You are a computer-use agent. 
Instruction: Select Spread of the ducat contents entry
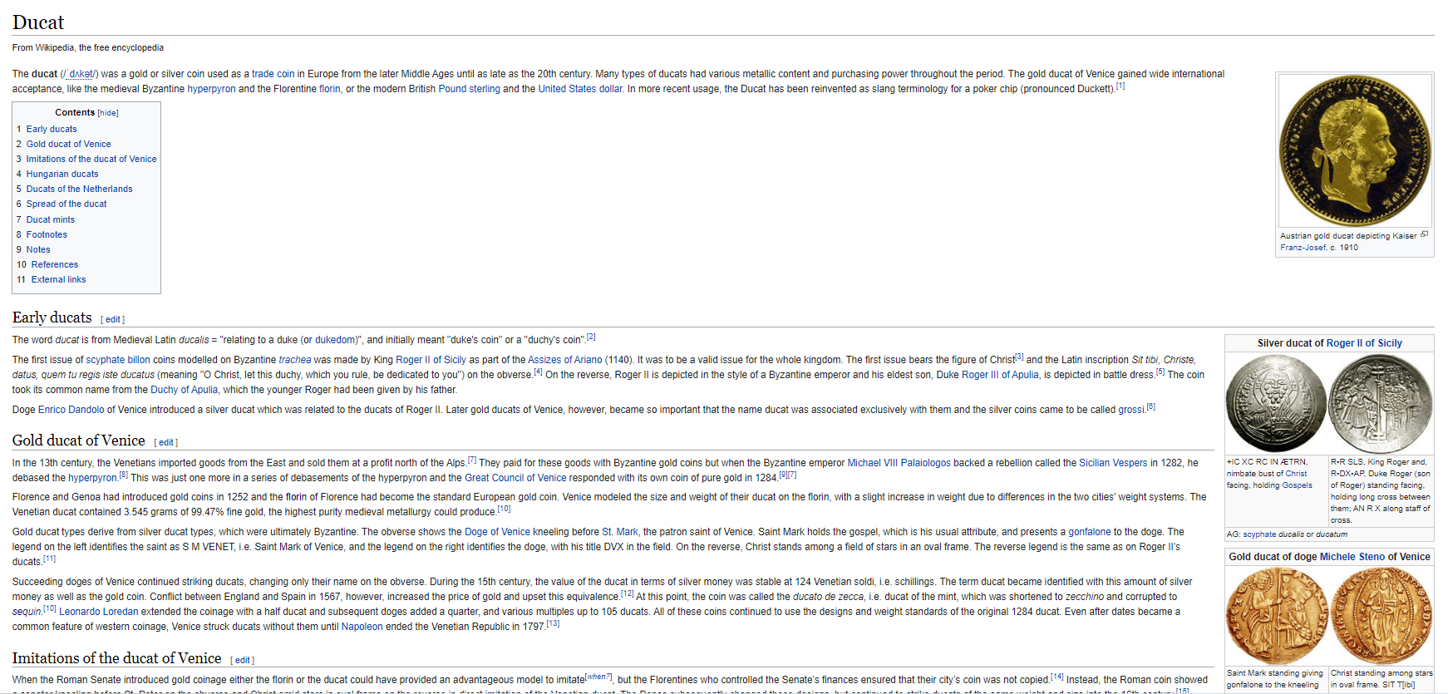(66, 204)
